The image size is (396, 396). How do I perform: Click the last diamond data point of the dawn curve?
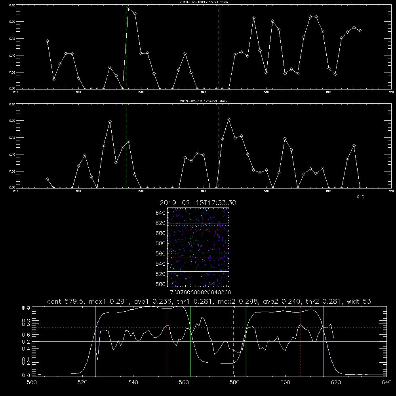tap(360, 30)
